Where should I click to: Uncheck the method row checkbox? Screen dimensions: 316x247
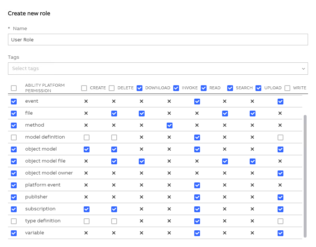pyautogui.click(x=14, y=125)
